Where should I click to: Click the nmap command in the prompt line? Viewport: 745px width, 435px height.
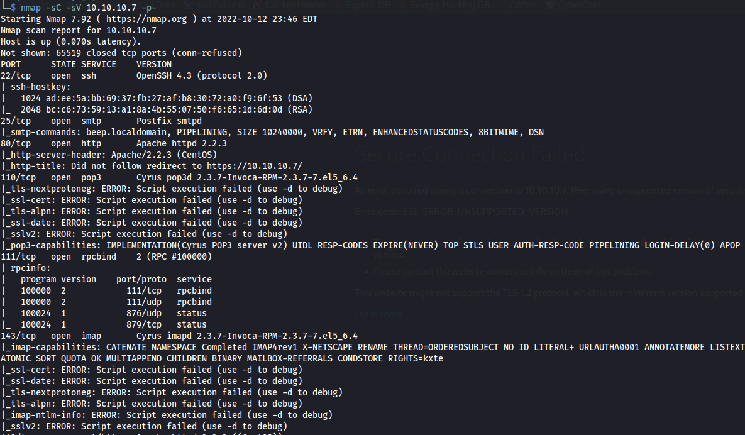point(31,8)
